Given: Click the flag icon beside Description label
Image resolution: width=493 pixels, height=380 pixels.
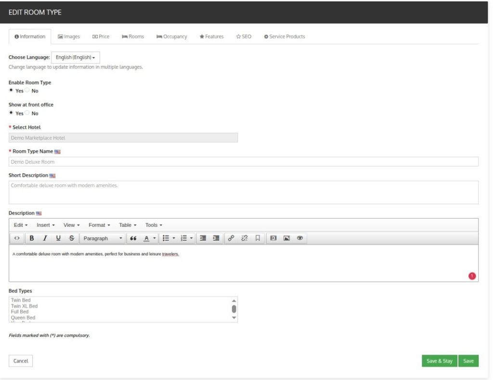Looking at the screenshot, I should tap(39, 213).
